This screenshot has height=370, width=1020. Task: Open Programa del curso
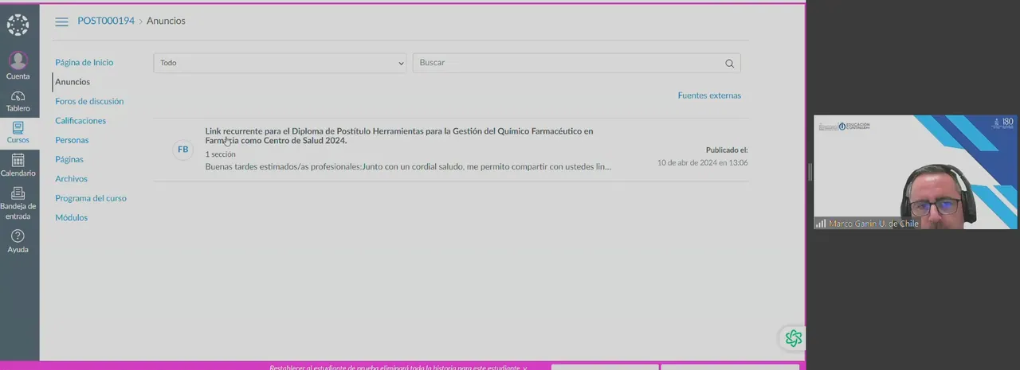[91, 198]
